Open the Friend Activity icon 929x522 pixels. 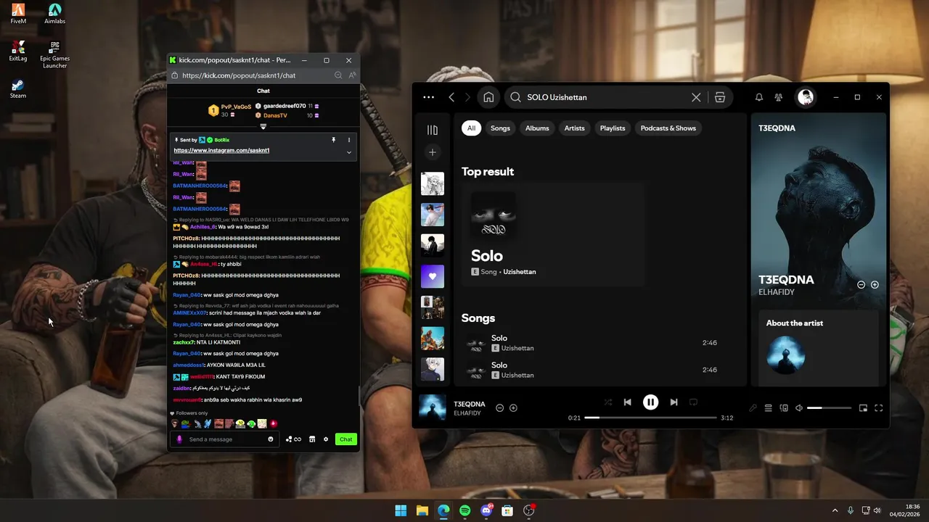pos(779,97)
